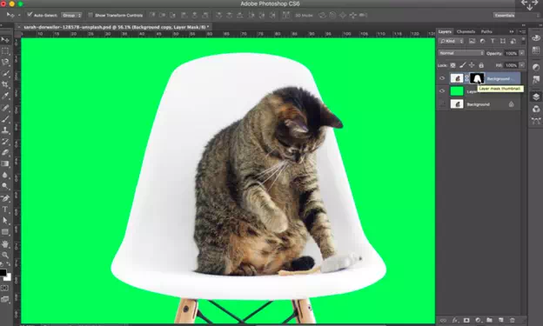Create new layer icon at panel bottom
The width and height of the screenshot is (543, 326).
coord(500,321)
